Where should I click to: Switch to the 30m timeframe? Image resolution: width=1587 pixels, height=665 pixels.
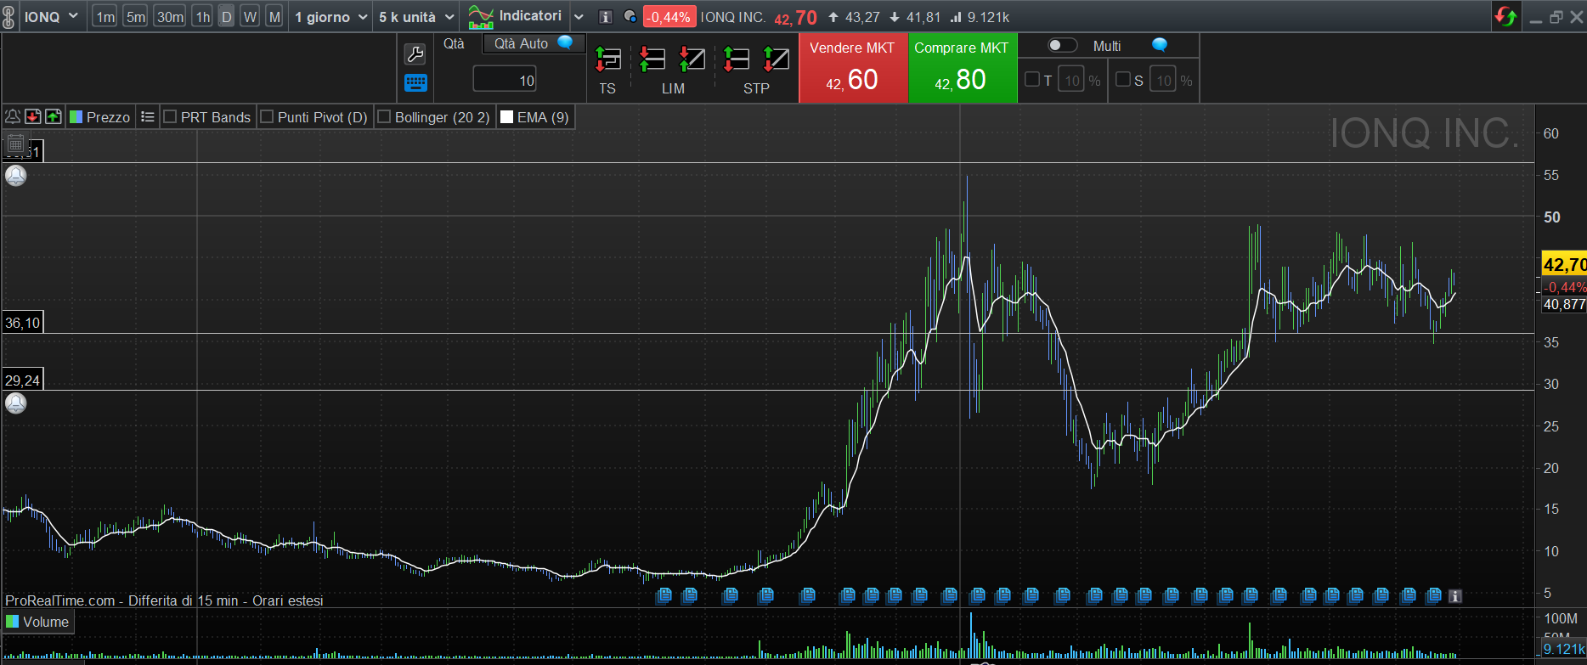coord(170,17)
